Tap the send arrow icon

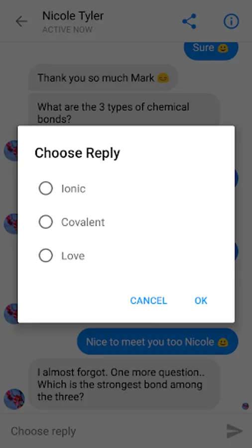(235, 431)
